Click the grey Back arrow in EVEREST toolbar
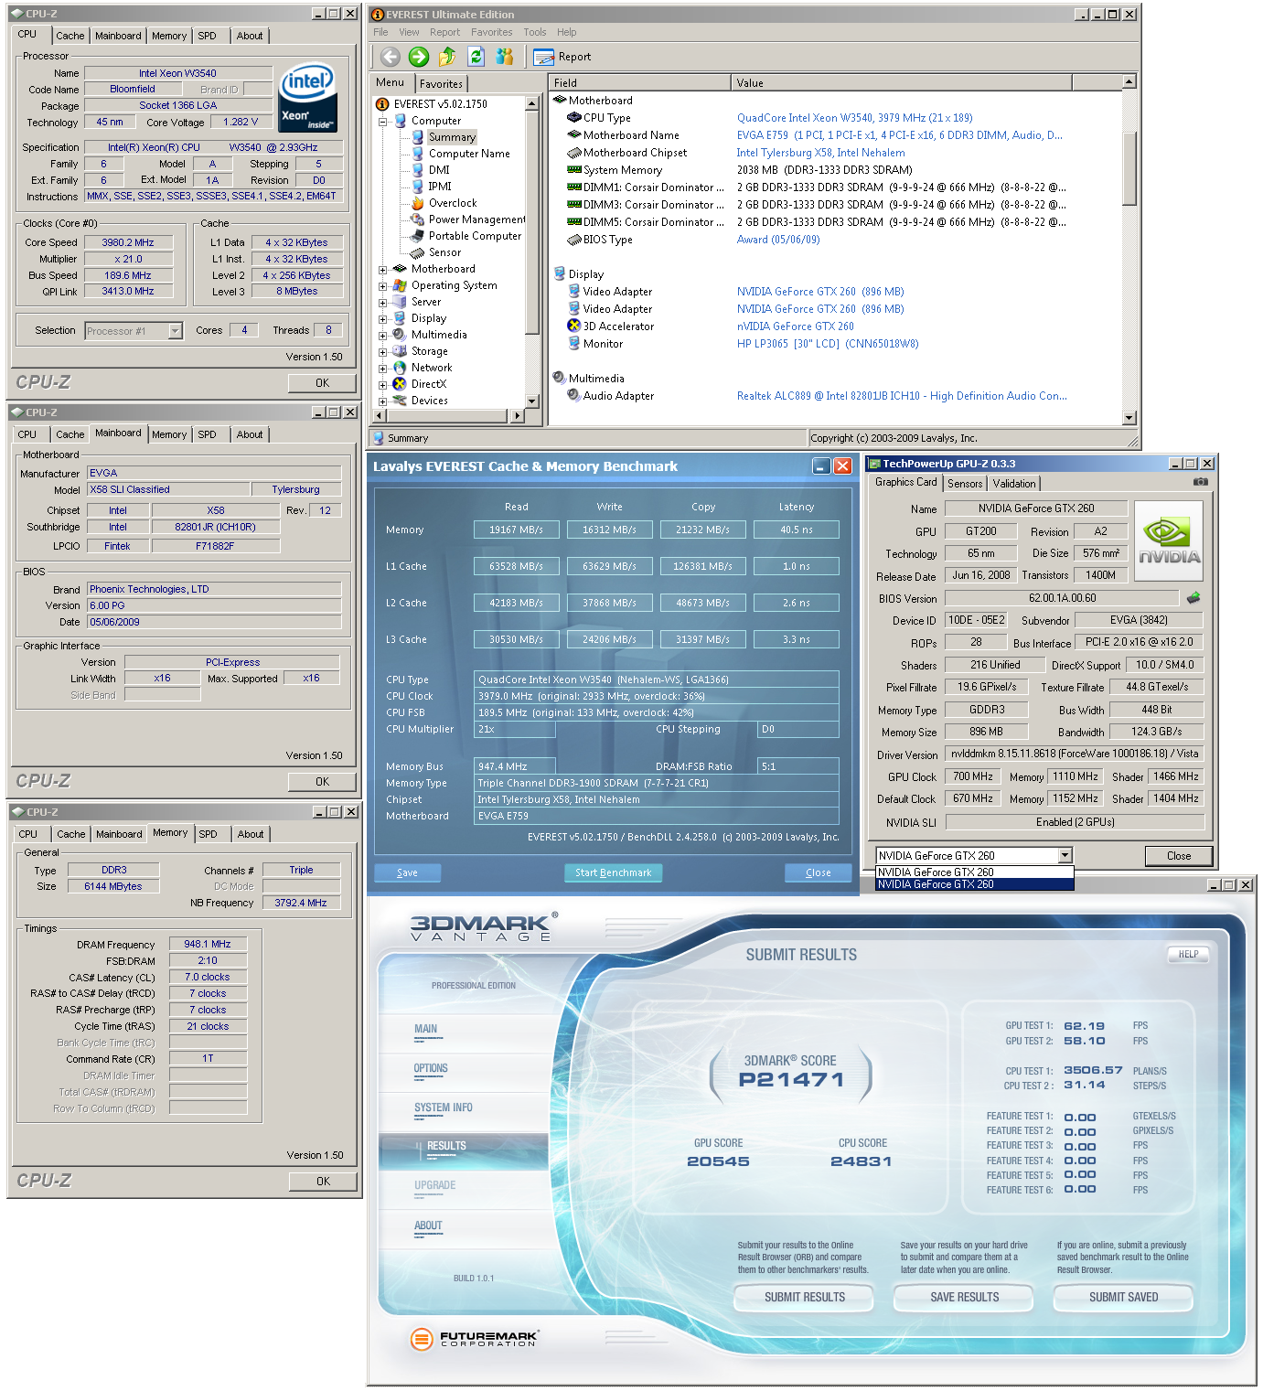The image size is (1263, 1391). pyautogui.click(x=391, y=57)
